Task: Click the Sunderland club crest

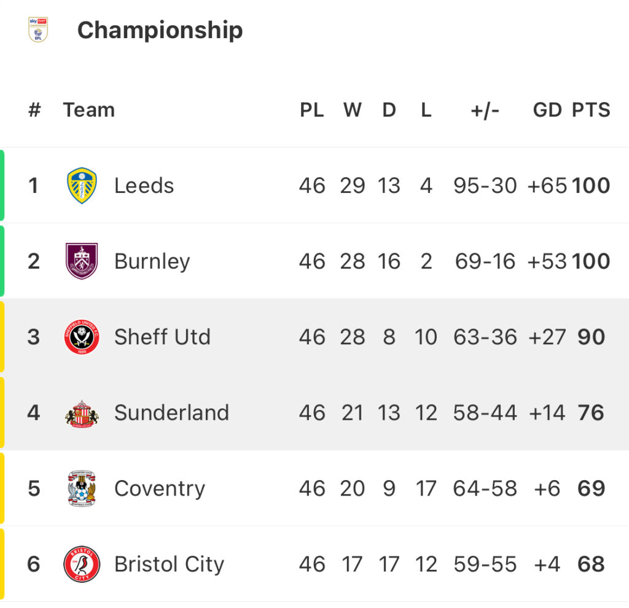Action: pyautogui.click(x=82, y=414)
